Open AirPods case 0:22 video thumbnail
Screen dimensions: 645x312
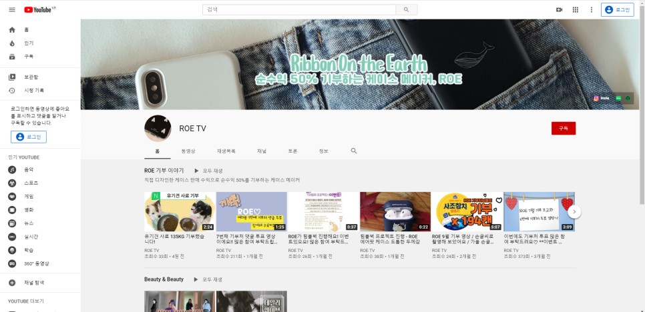coord(395,212)
